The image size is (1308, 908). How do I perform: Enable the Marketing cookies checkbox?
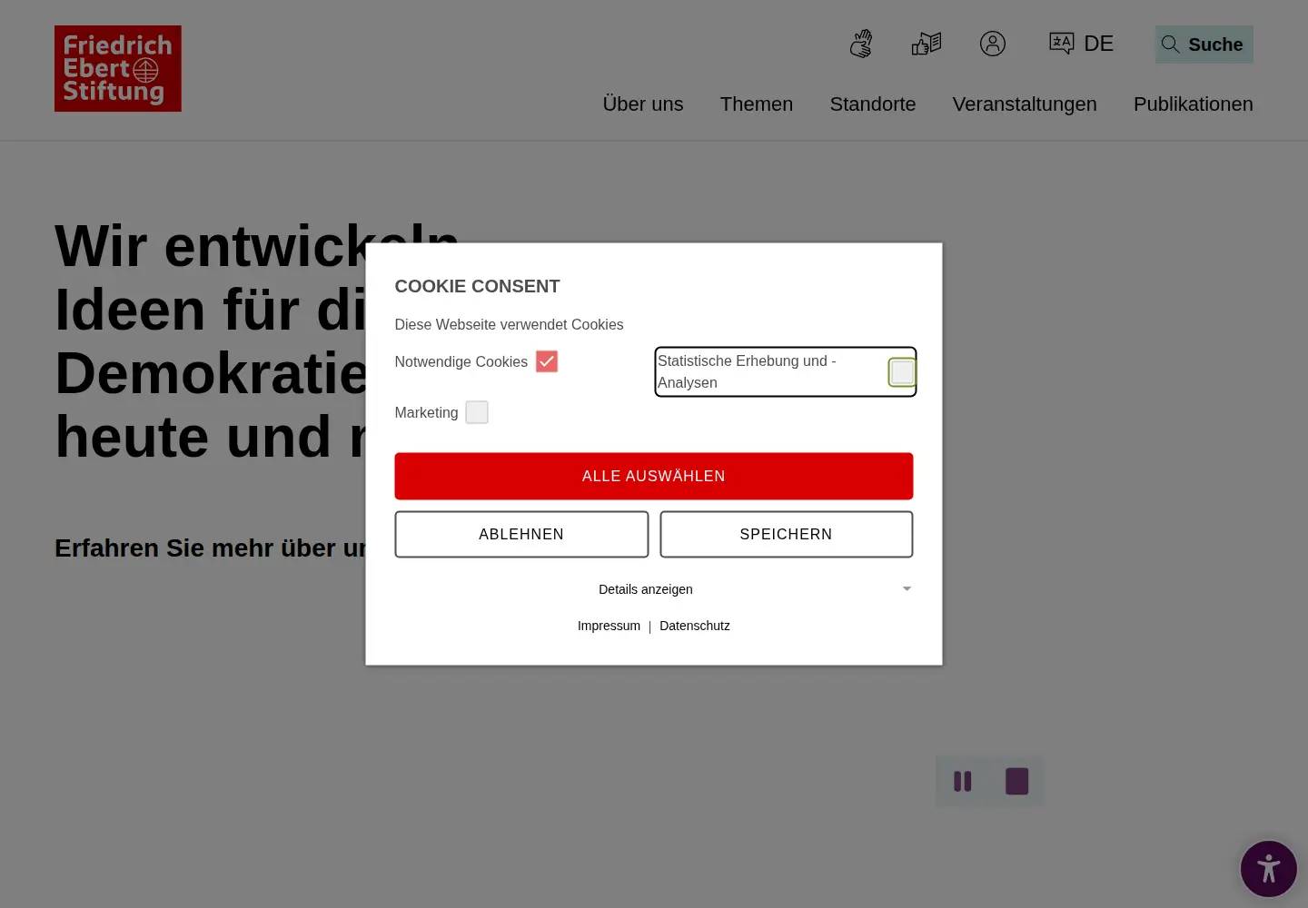[x=477, y=412]
